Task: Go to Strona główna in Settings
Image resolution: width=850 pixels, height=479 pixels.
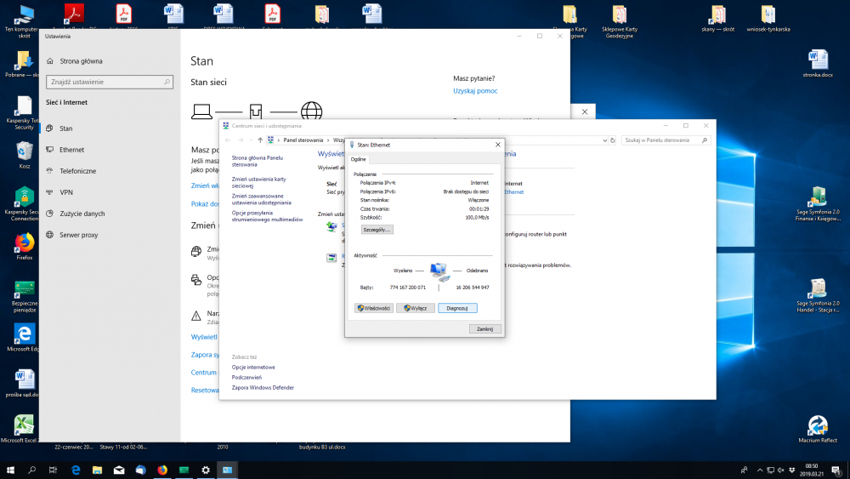Action: click(x=81, y=61)
